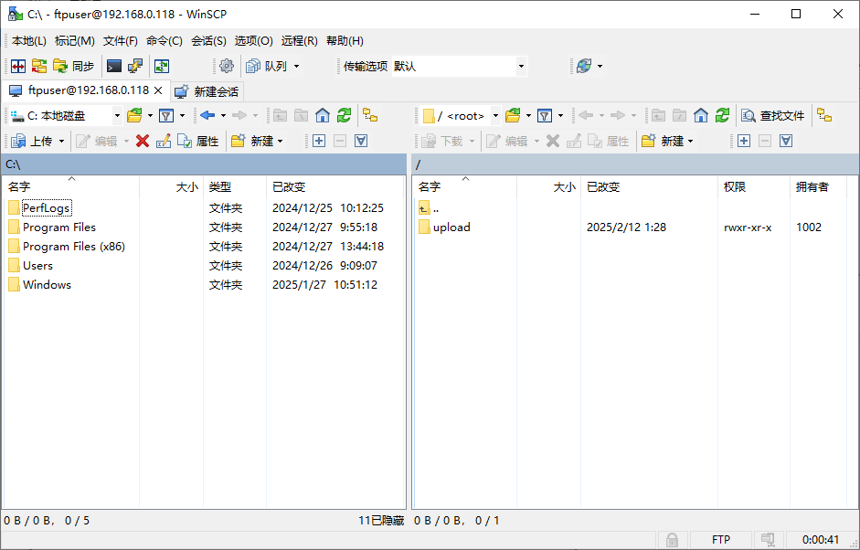
Task: Click the 同步 synchronize button
Action: click(74, 67)
